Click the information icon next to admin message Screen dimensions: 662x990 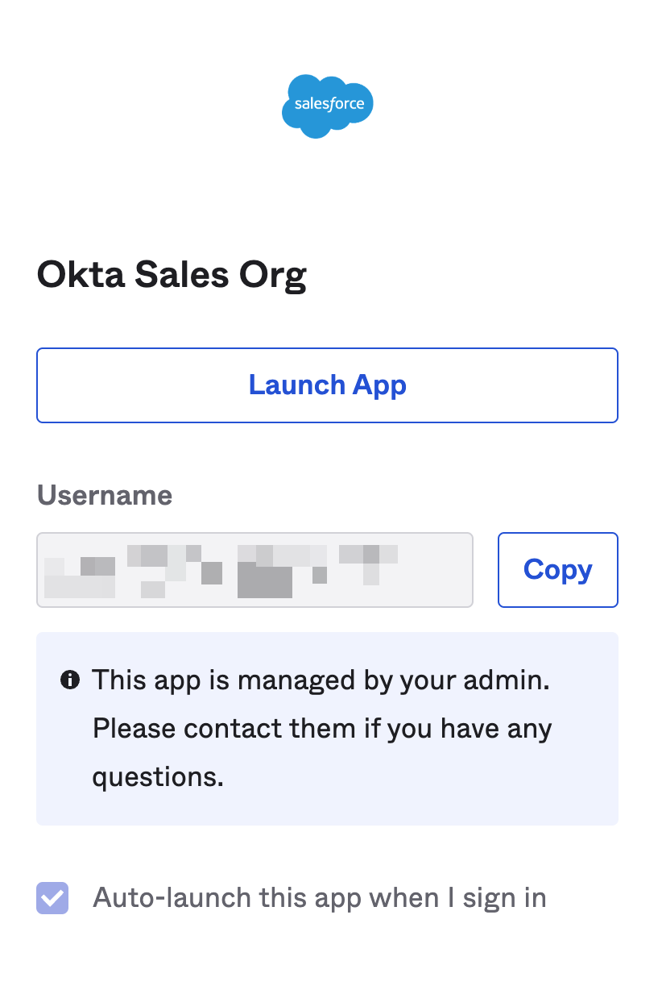(x=70, y=679)
